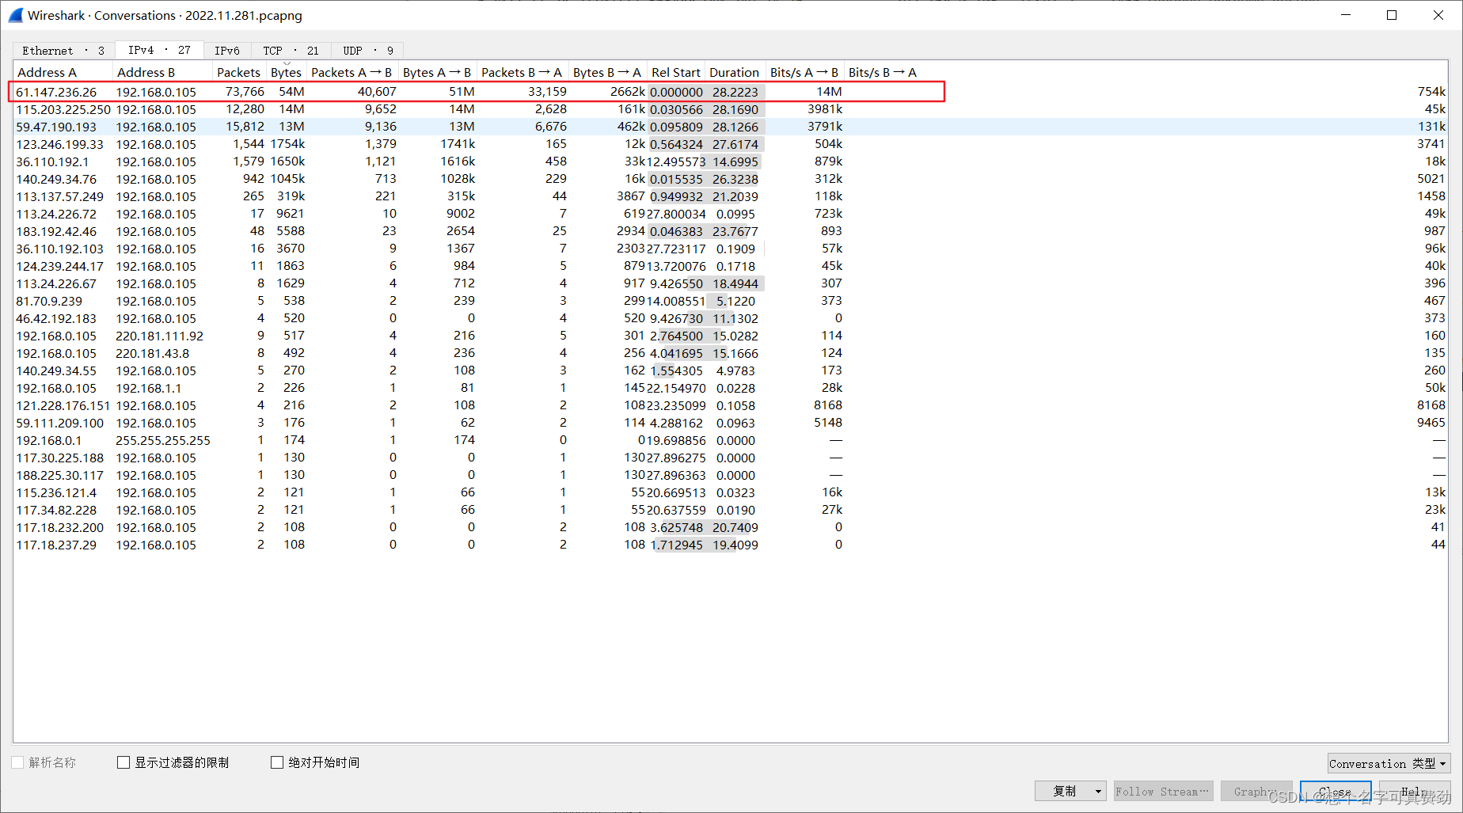Sort by the Packets column header
This screenshot has width=1463, height=813.
click(239, 72)
